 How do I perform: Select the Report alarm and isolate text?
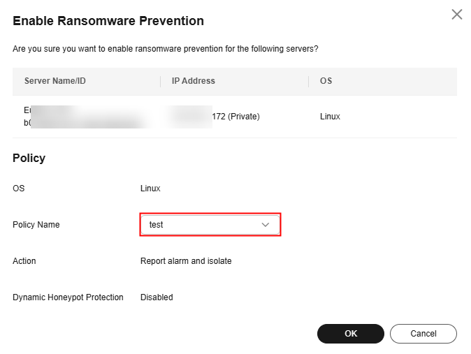pos(186,261)
